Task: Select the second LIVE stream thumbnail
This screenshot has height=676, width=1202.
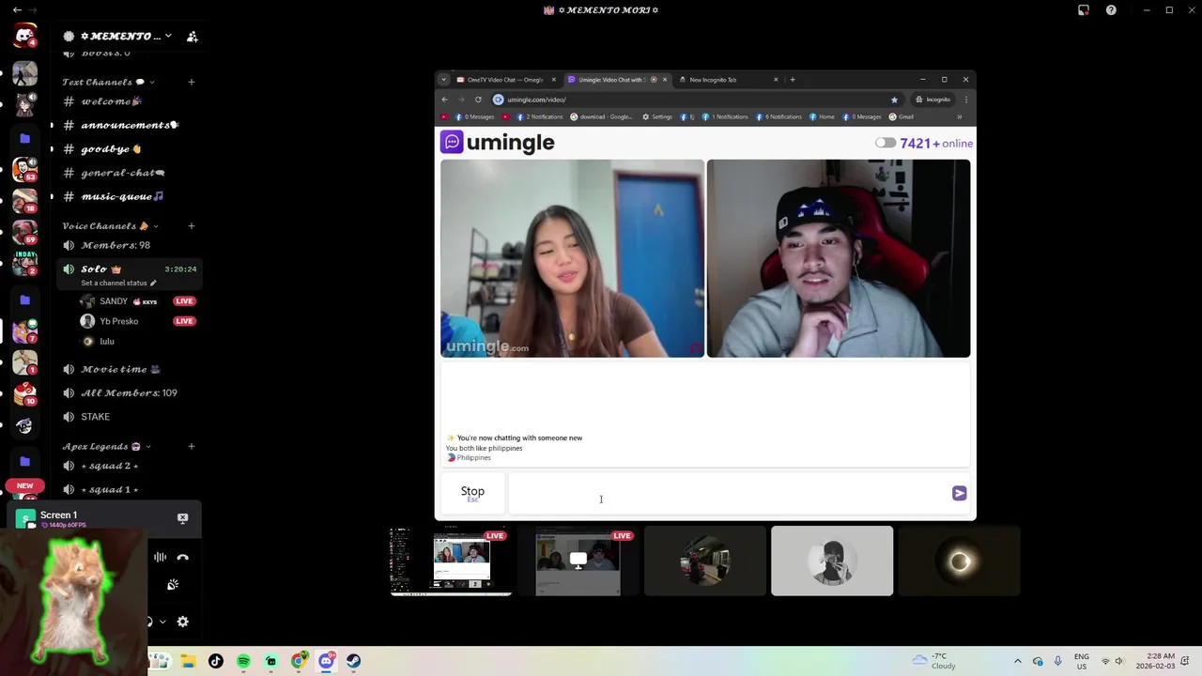Action: coord(578,561)
